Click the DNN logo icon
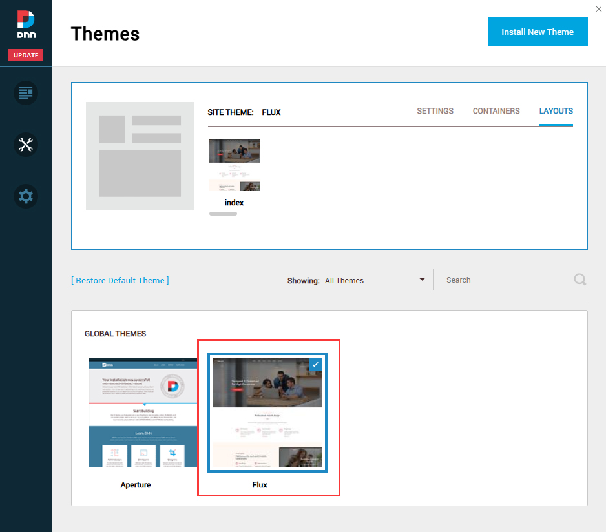Viewport: 606px width, 532px height. [x=26, y=25]
